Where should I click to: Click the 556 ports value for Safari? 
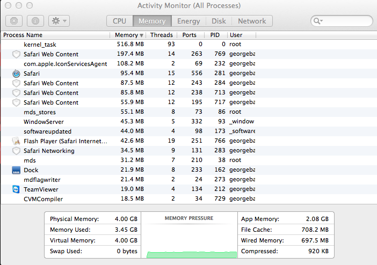pos(197,73)
